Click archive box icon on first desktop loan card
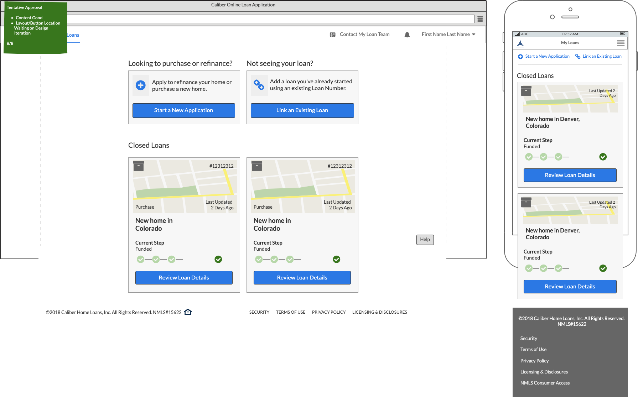This screenshot has height=397, width=638. tap(139, 166)
